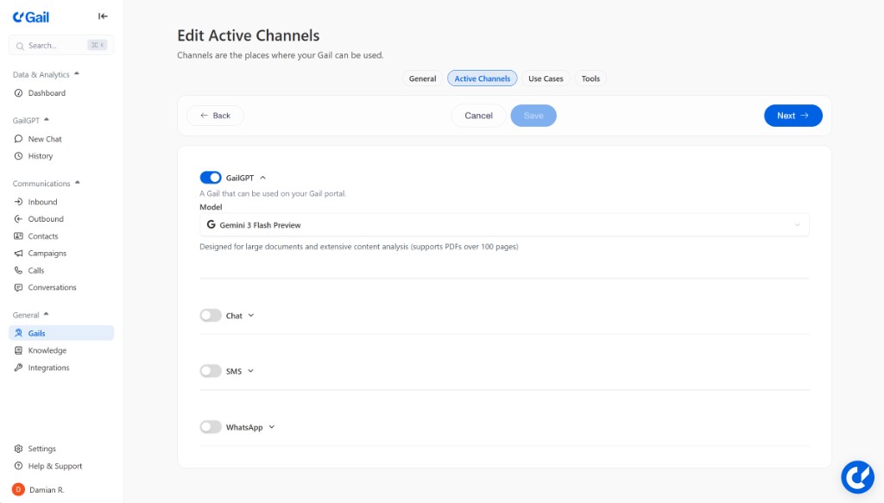The image size is (884, 503).
Task: Switch to the Use Cases tab
Action: 546,79
